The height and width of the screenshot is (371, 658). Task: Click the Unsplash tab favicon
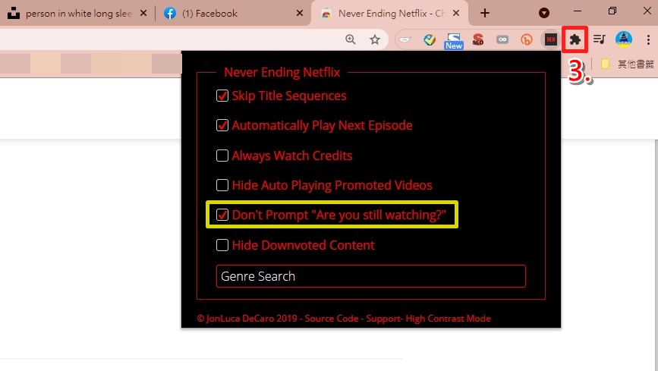(x=14, y=14)
